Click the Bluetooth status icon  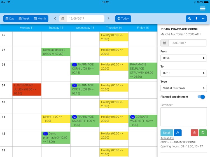(195, 2)
